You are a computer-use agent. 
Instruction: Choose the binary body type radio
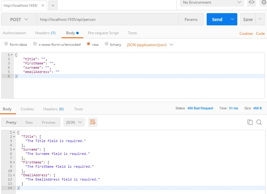(x=107, y=44)
